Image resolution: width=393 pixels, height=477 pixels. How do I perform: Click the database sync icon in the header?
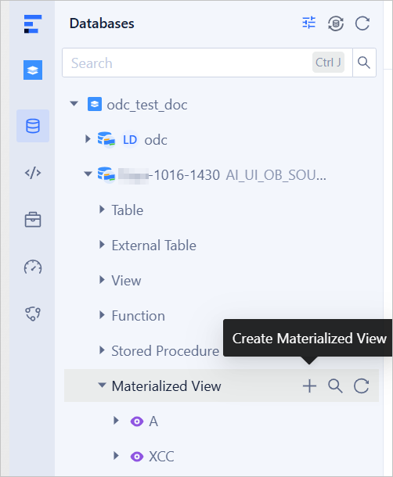coord(335,23)
